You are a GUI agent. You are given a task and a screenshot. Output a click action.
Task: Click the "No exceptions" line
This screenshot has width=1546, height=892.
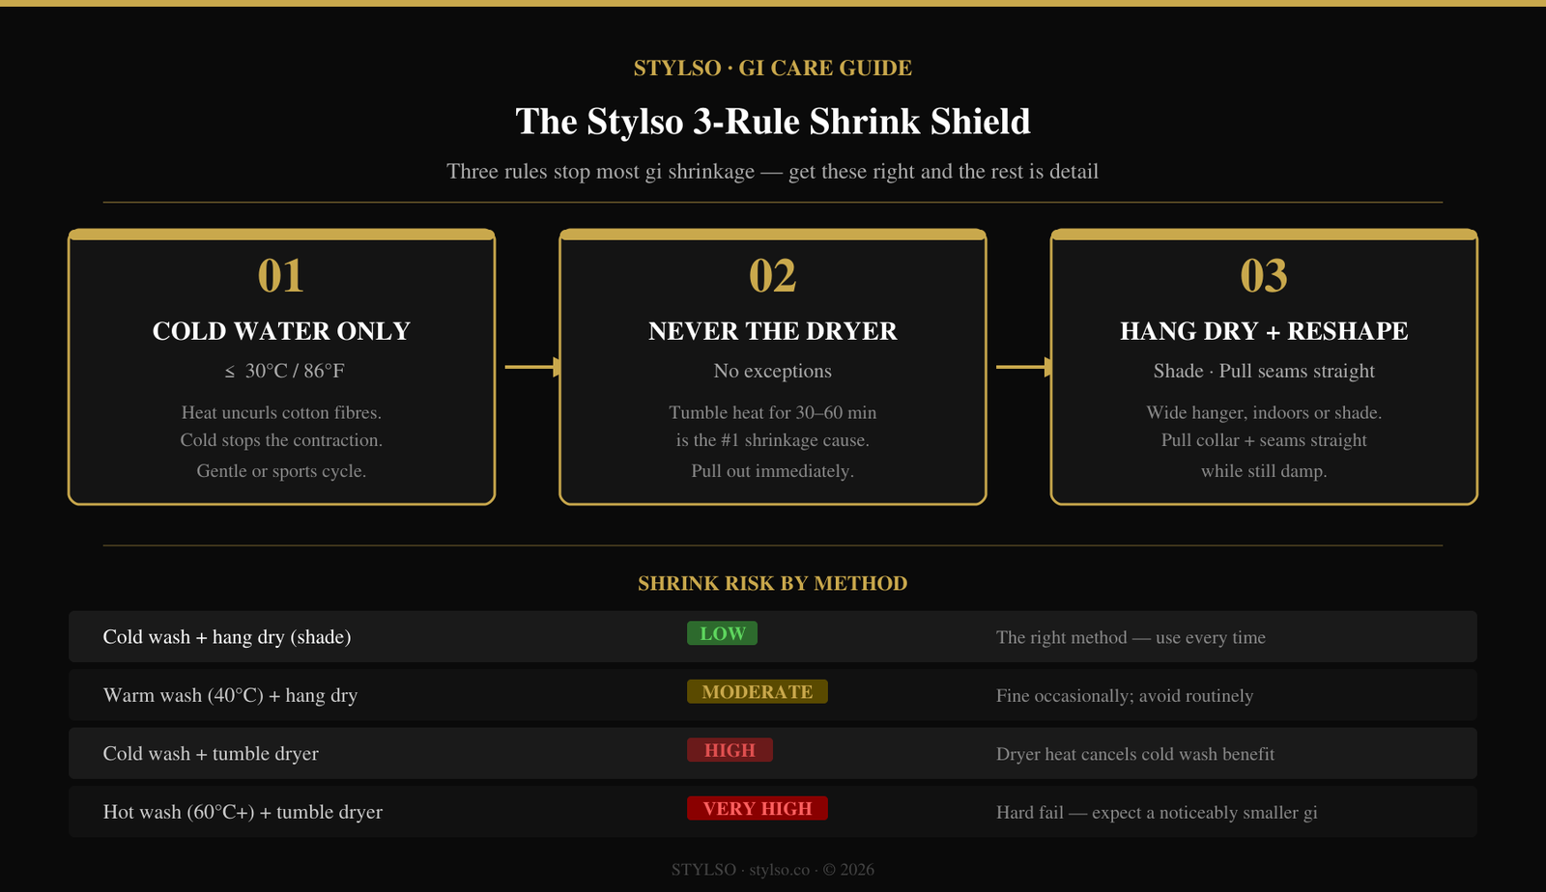773,371
